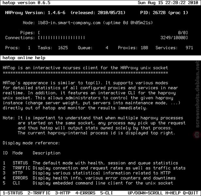Click node name 'lb03-in.smart-company.com'
The width and height of the screenshot is (201, 196).
pyautogui.click(x=69, y=23)
